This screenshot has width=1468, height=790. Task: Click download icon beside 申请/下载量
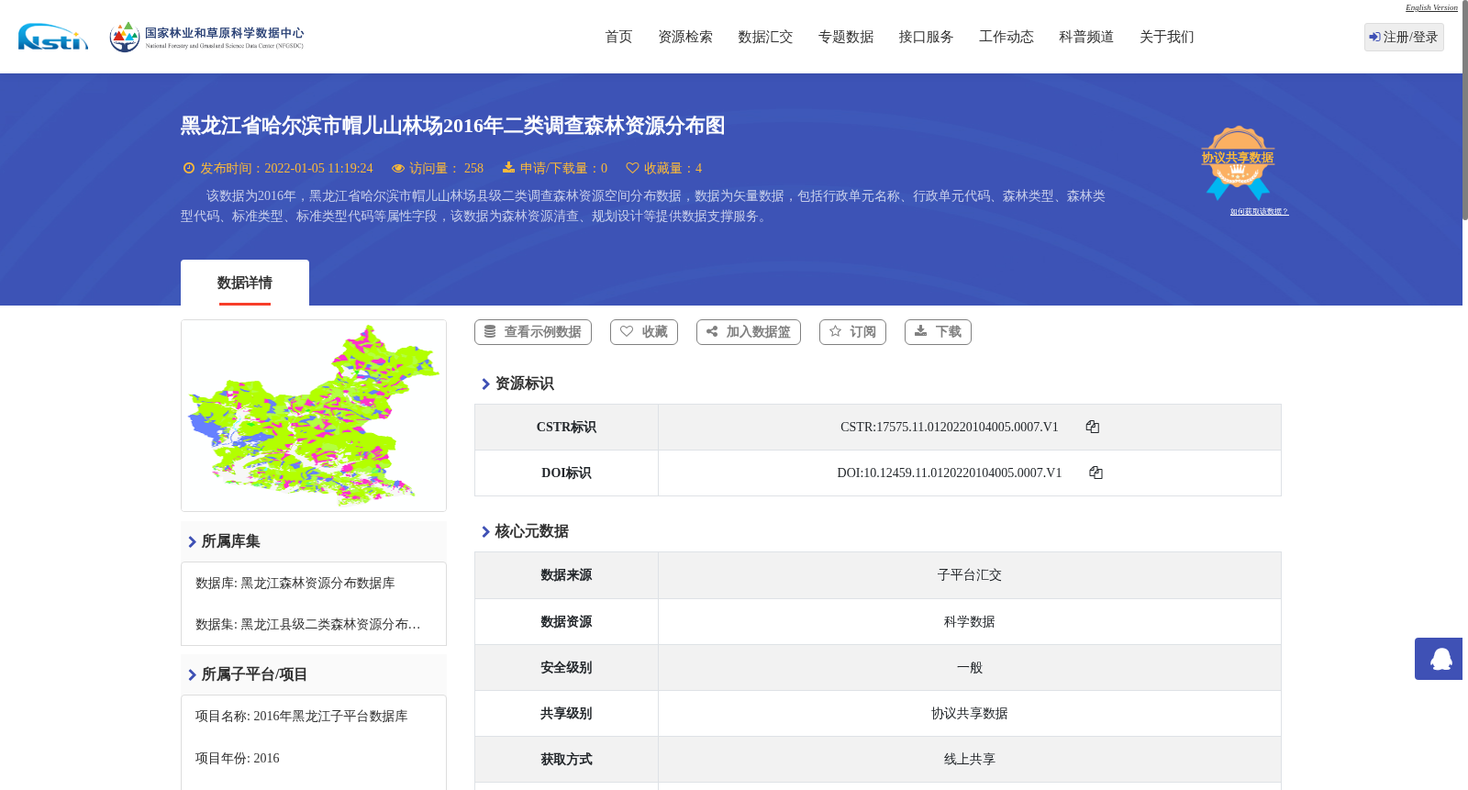(x=508, y=168)
